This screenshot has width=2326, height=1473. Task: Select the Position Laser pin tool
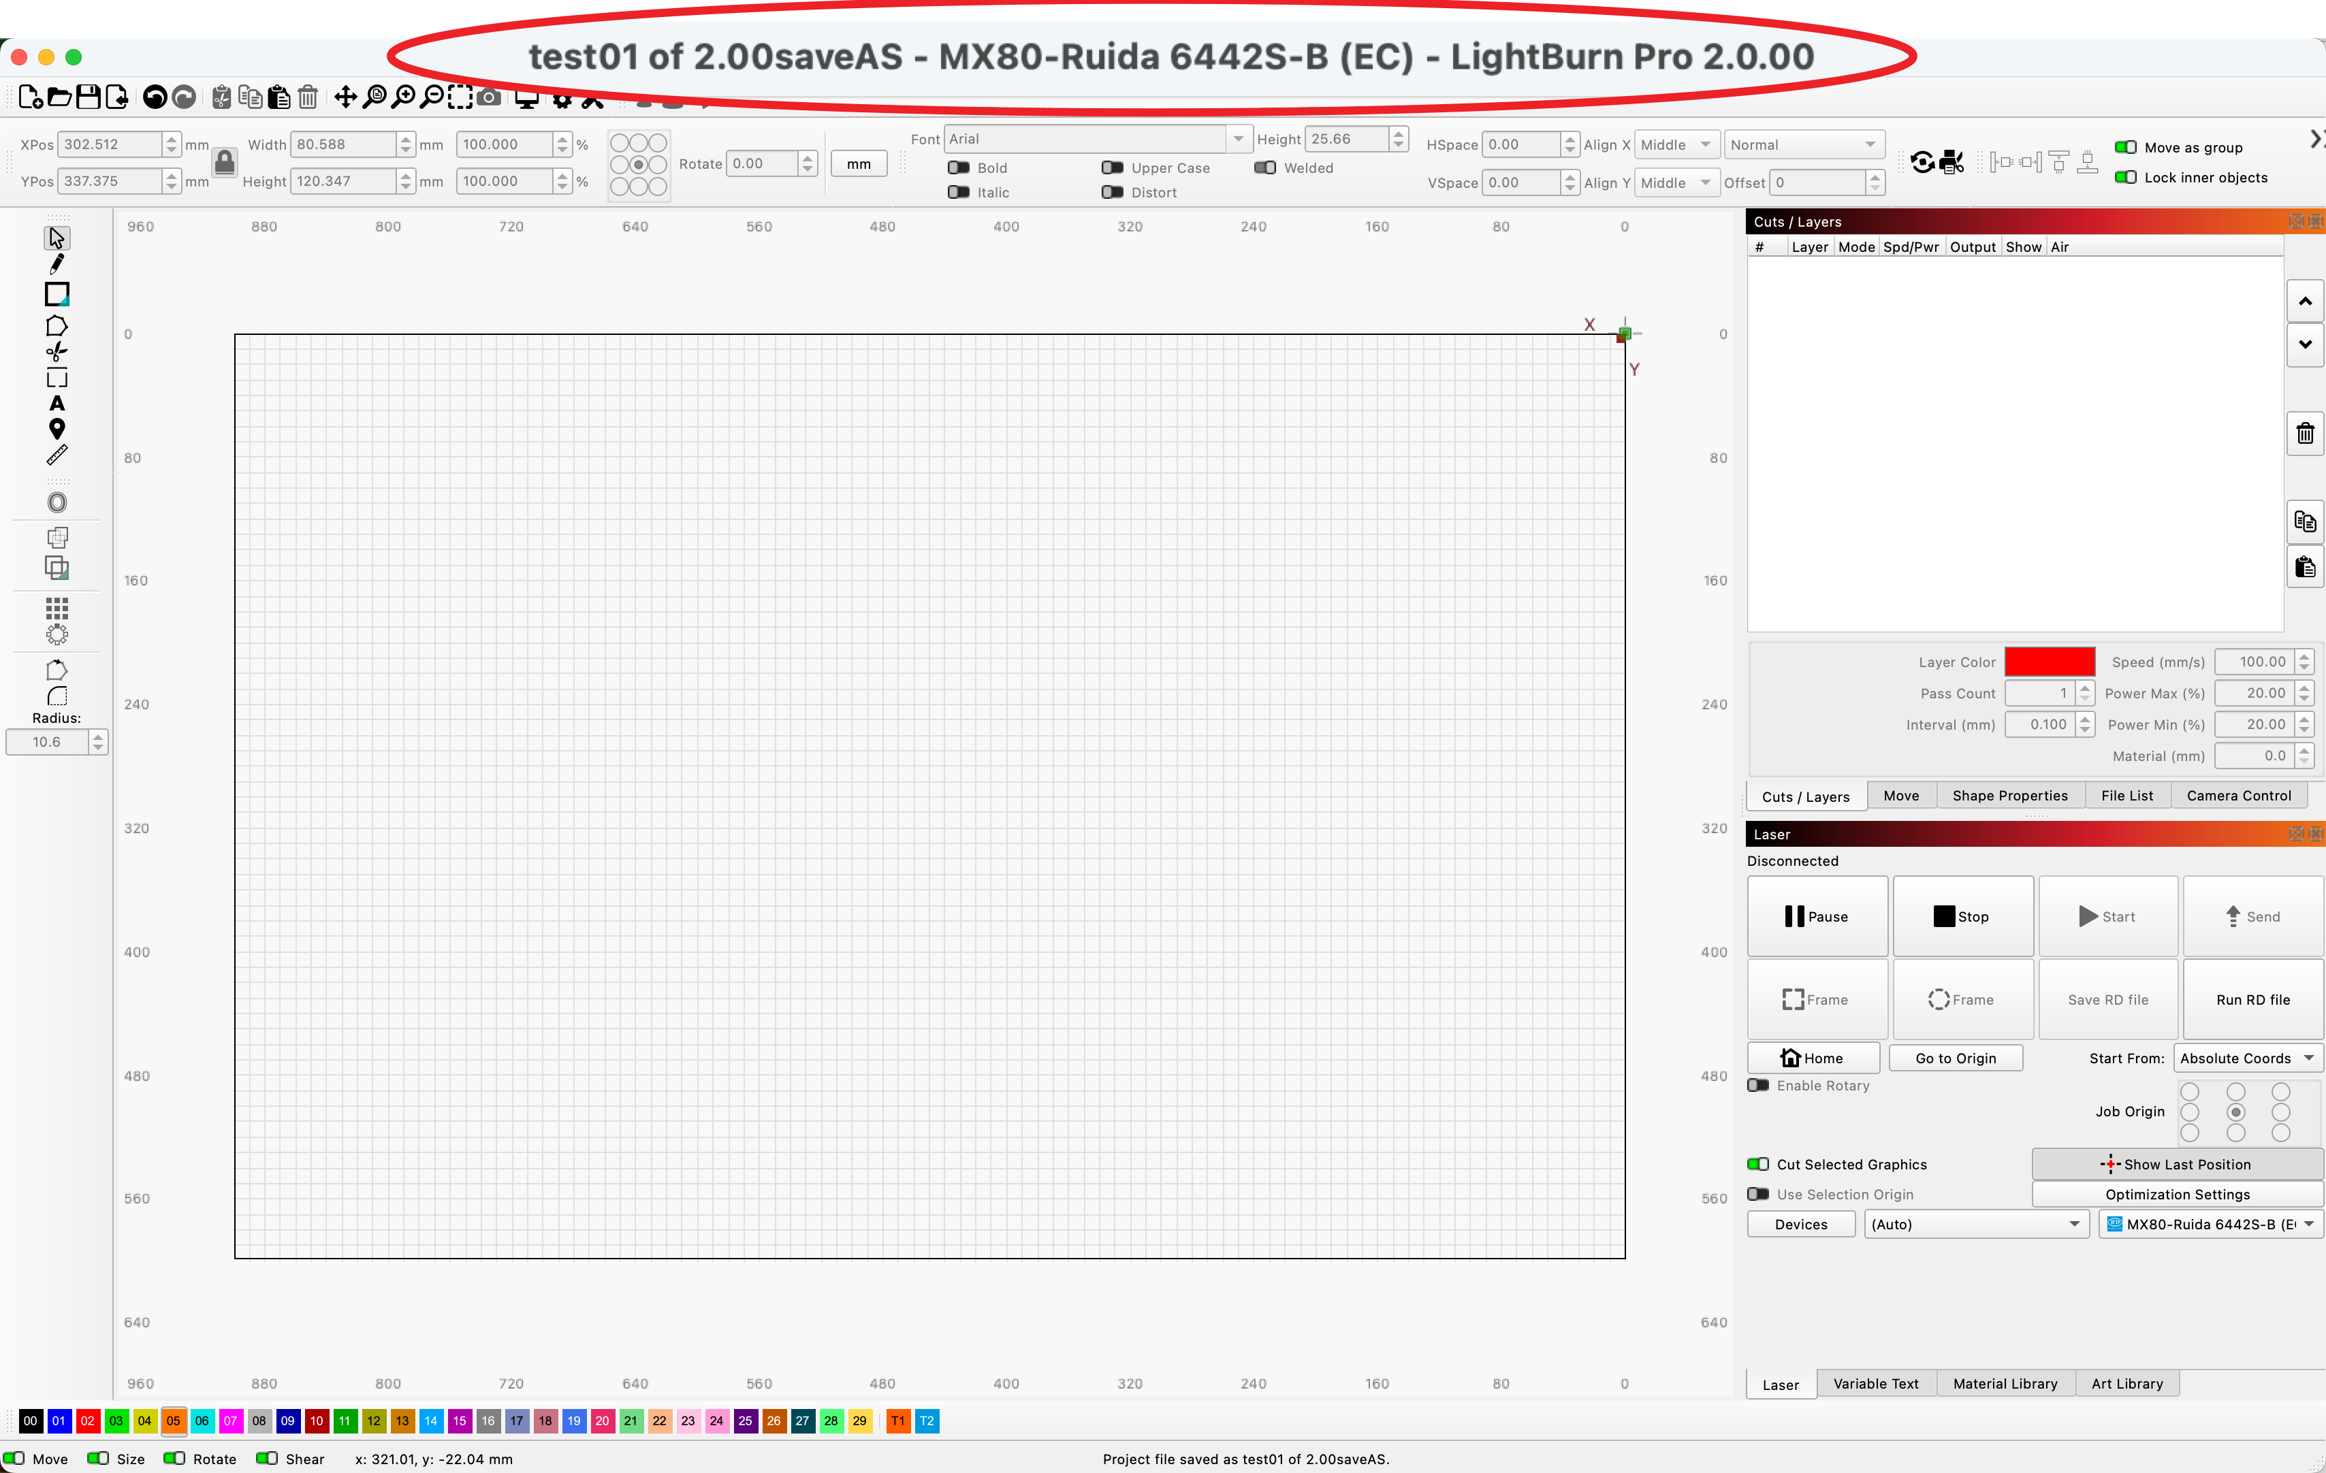[x=57, y=429]
